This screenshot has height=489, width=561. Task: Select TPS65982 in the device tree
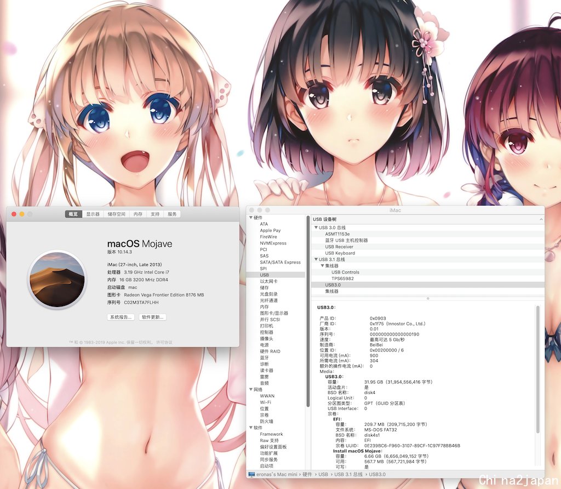tap(428, 278)
